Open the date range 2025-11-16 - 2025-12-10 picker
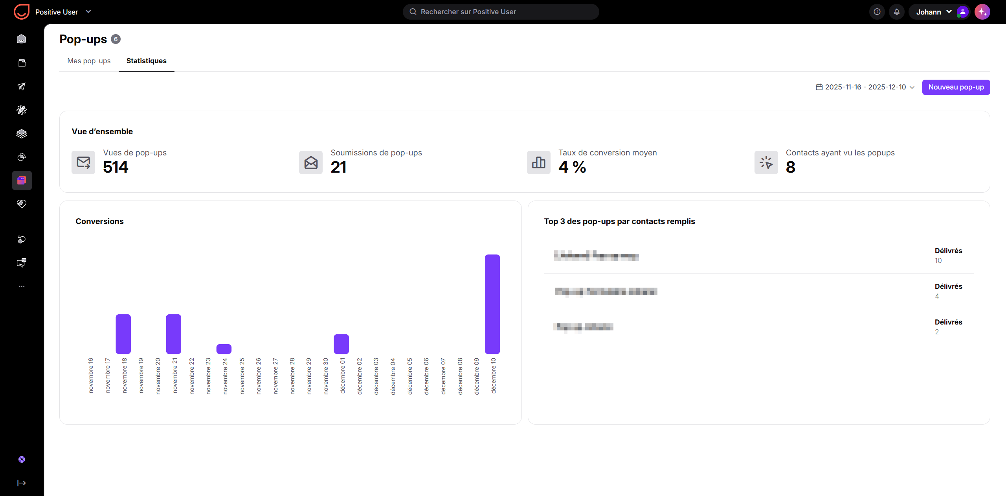 point(865,87)
